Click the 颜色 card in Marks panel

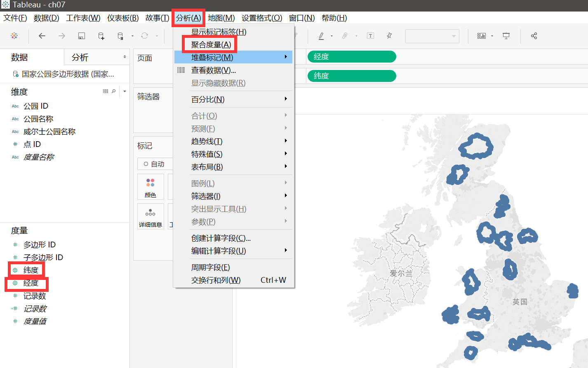(x=151, y=186)
